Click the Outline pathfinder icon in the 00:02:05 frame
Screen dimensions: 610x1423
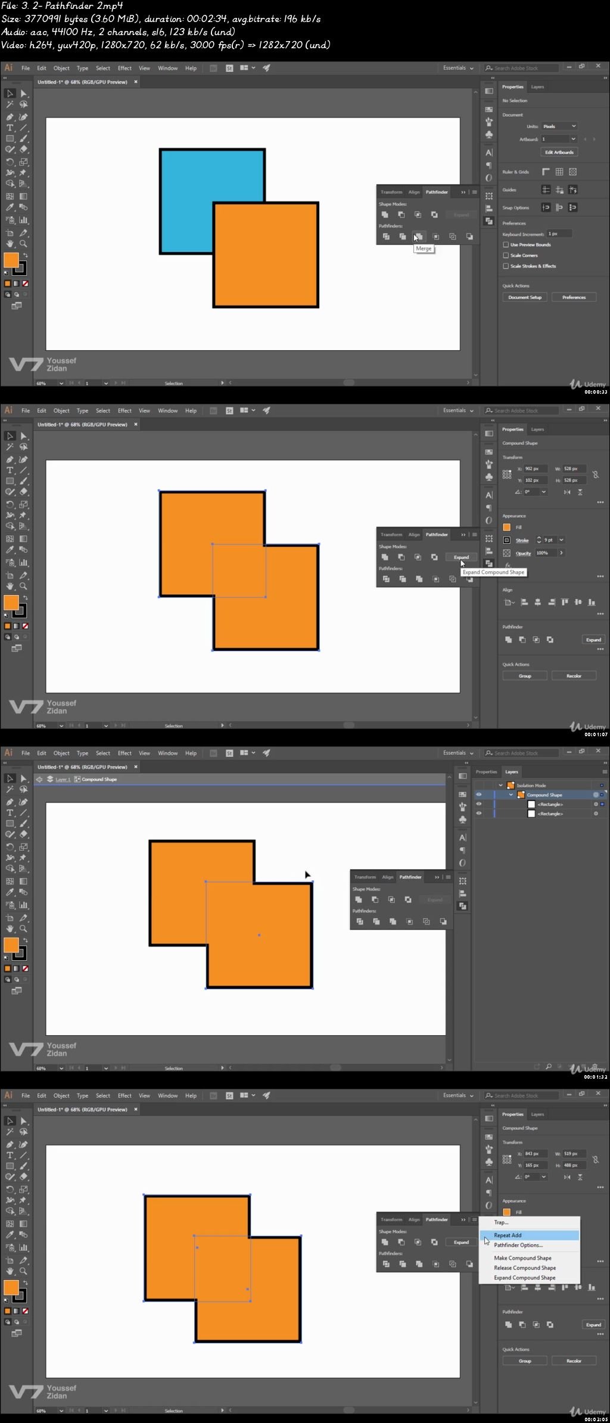tap(453, 1264)
